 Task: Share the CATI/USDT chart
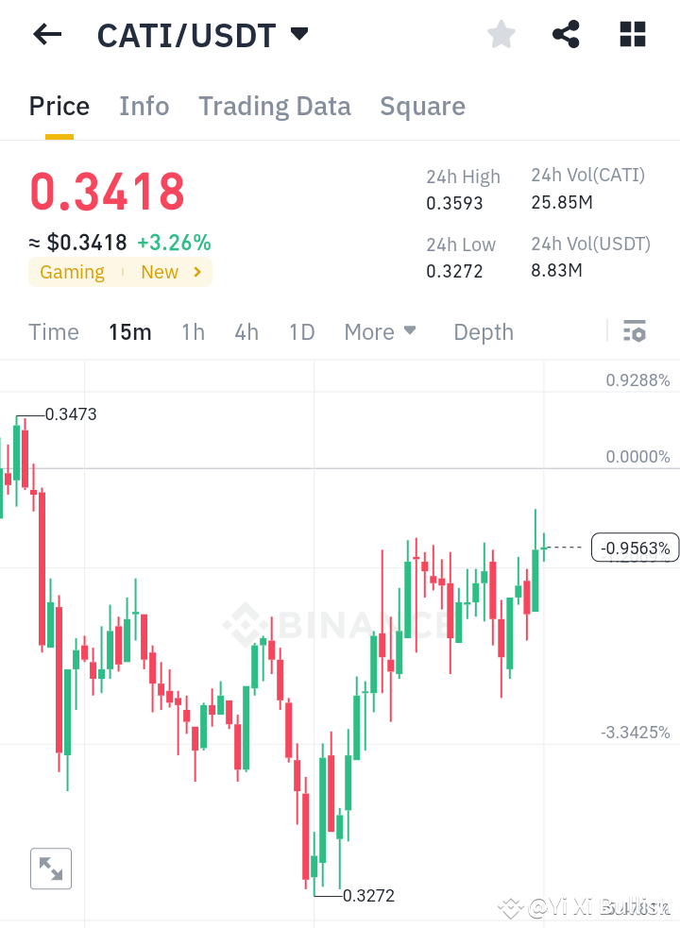[x=566, y=34]
